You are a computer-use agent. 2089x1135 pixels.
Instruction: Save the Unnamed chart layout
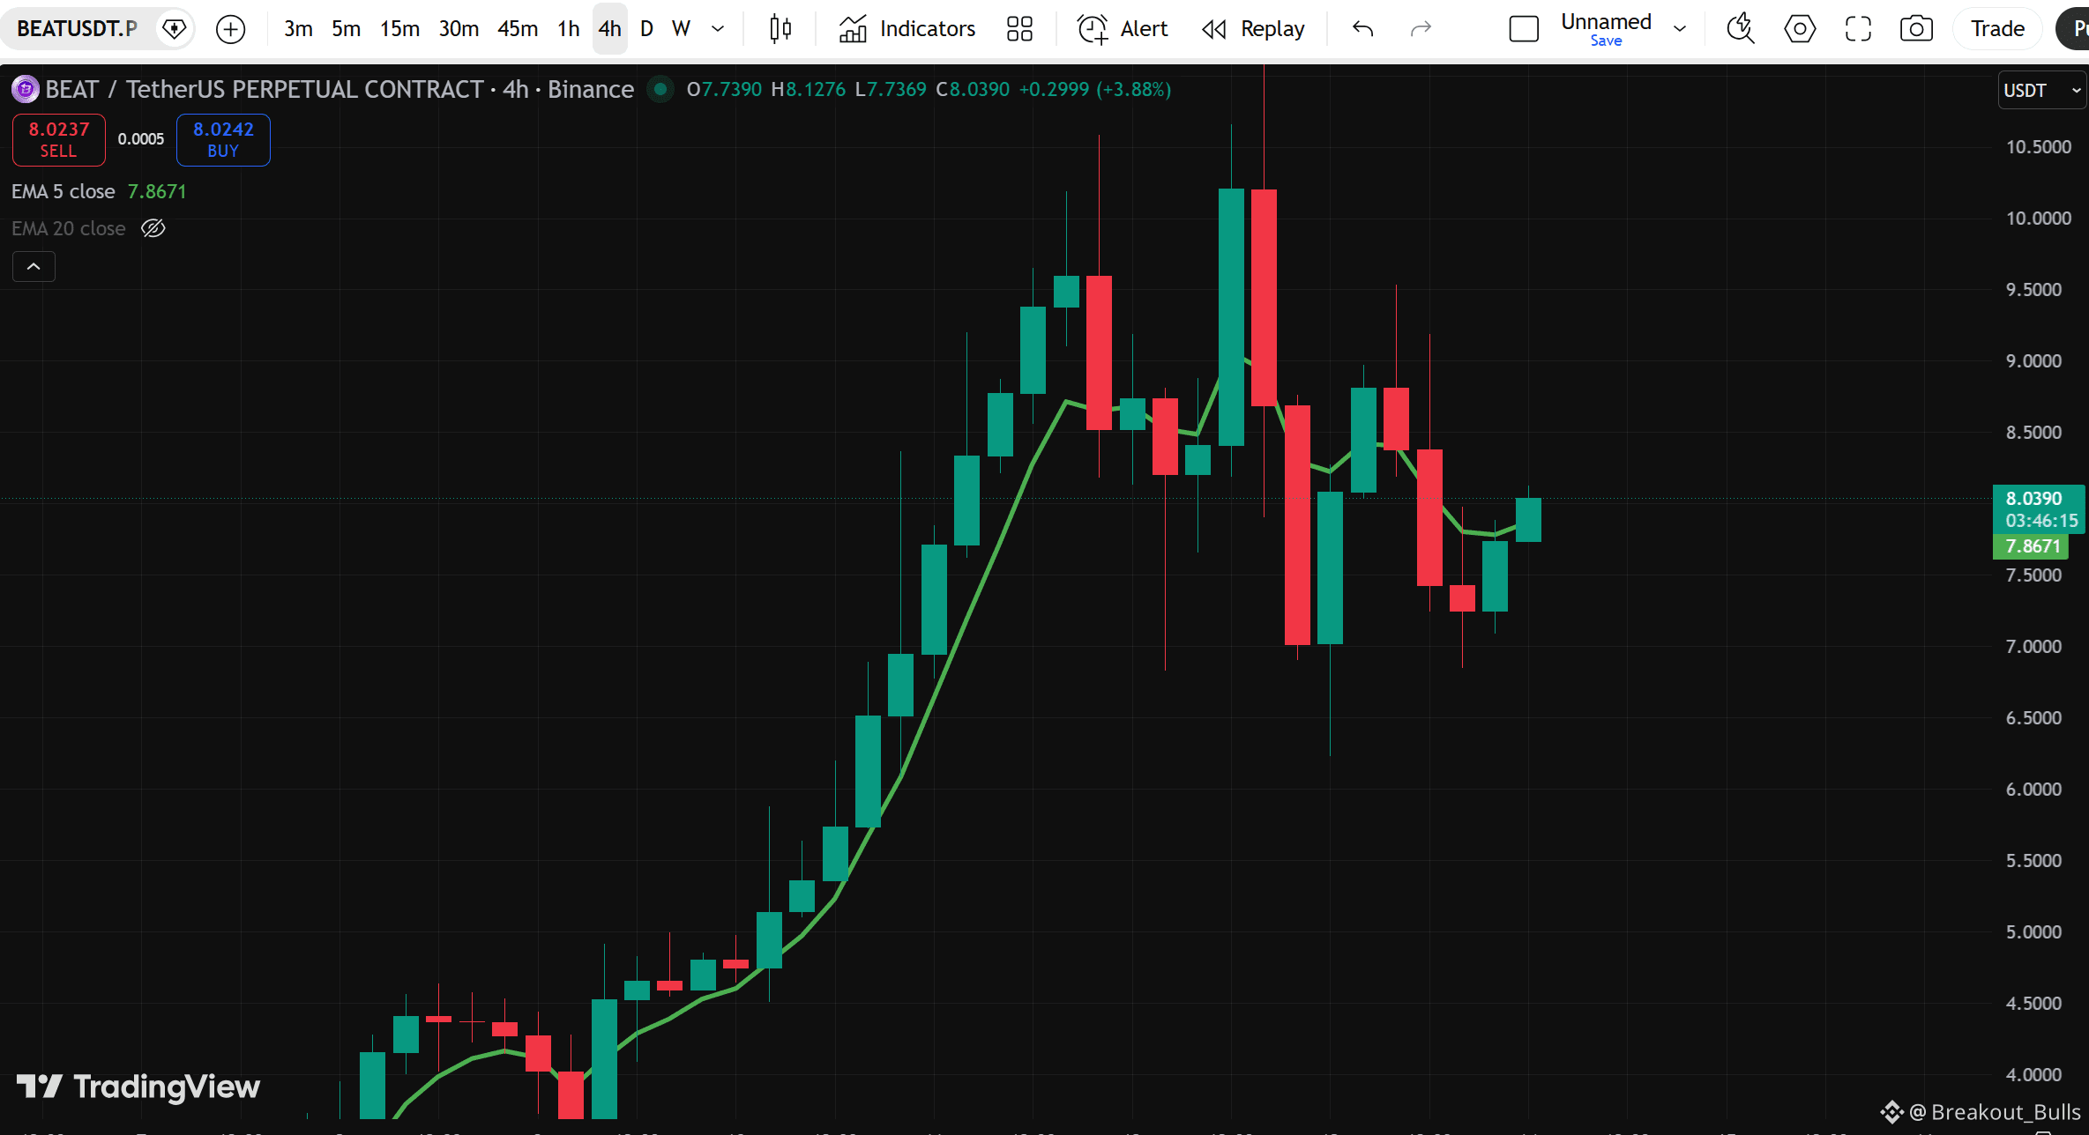point(1606,41)
